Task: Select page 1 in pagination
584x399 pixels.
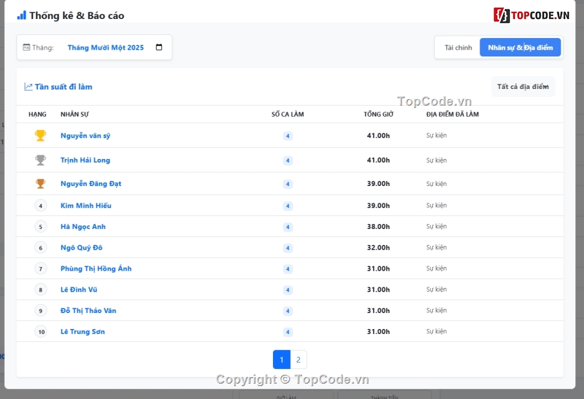Action: tap(282, 360)
